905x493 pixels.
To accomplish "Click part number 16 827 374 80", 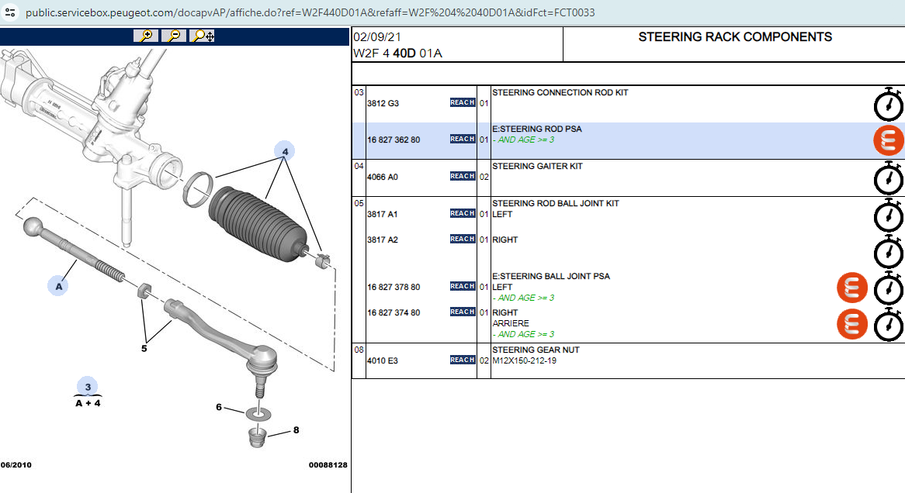I will tap(394, 312).
